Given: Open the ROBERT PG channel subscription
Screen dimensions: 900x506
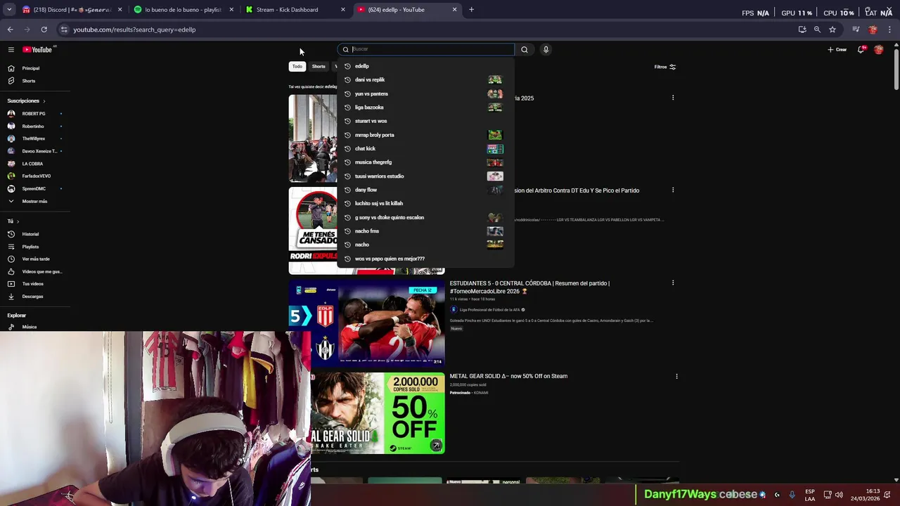Looking at the screenshot, I should pyautogui.click(x=34, y=114).
